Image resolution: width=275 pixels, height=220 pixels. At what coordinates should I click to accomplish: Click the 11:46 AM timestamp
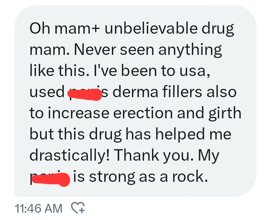[x=38, y=209]
